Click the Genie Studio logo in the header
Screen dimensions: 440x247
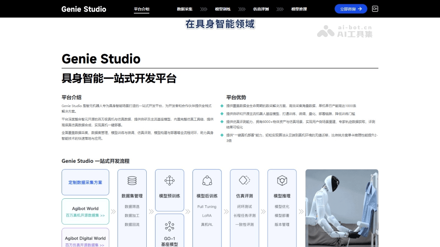83,9
